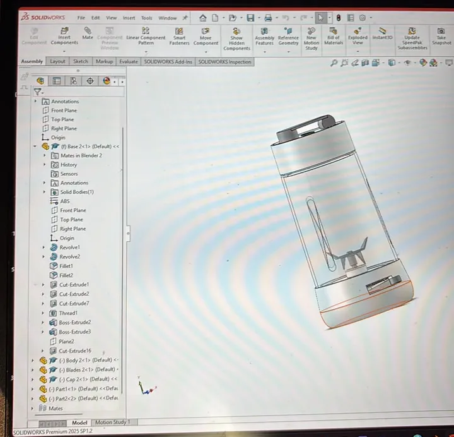454x437 pixels.
Task: Click the Section View icon in view toolbar
Action: click(365, 63)
